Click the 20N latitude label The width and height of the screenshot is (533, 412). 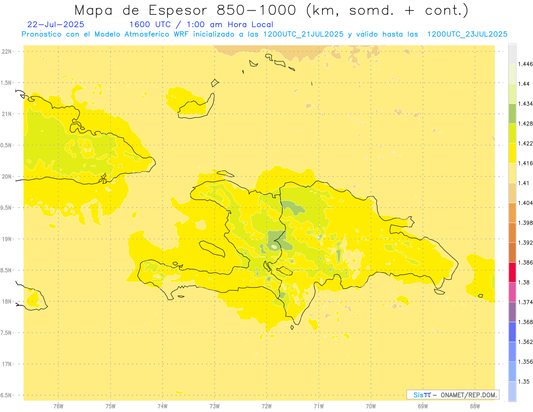pos(8,176)
